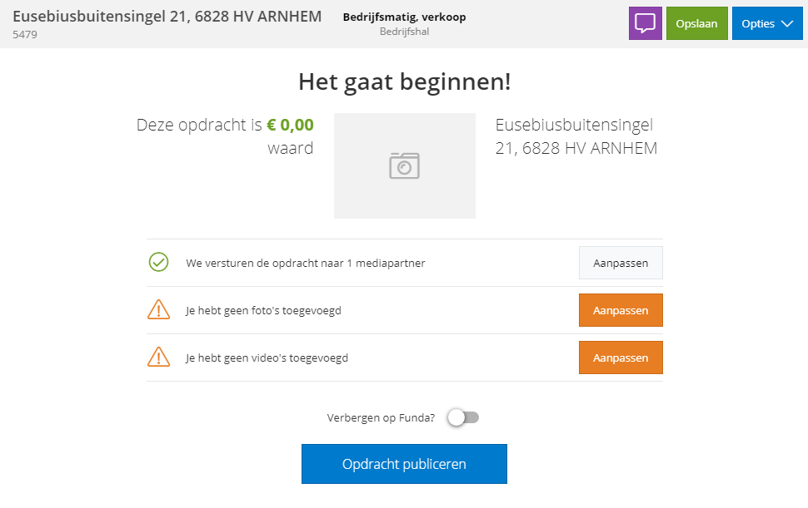The image size is (808, 508).
Task: Click the green checkmark mediapartner icon
Action: 159,262
